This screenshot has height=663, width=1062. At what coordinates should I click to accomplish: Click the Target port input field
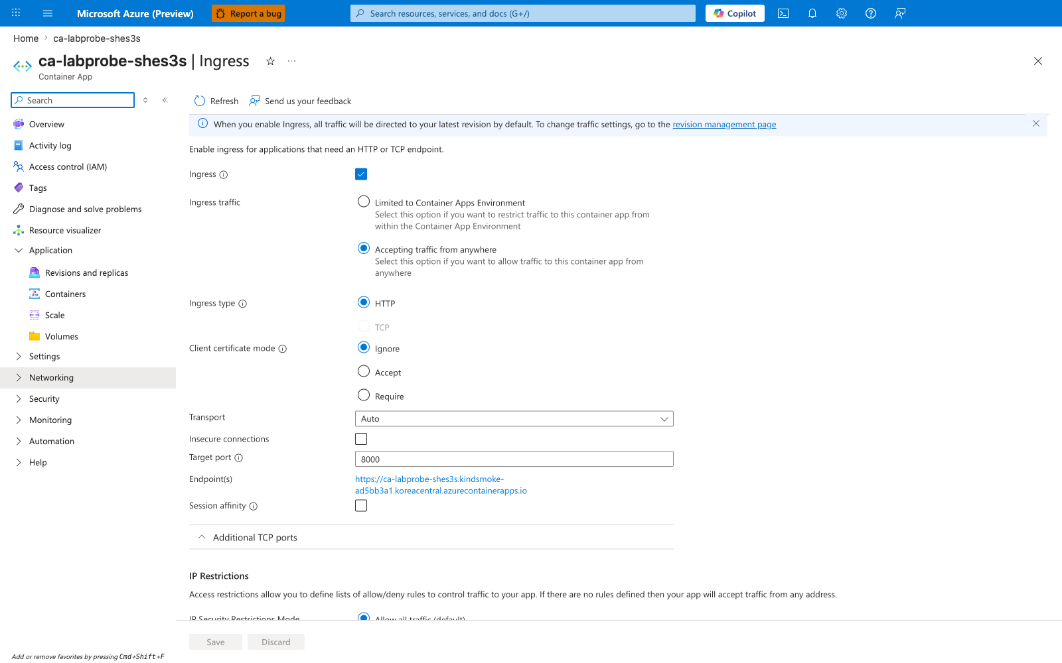coord(514,459)
